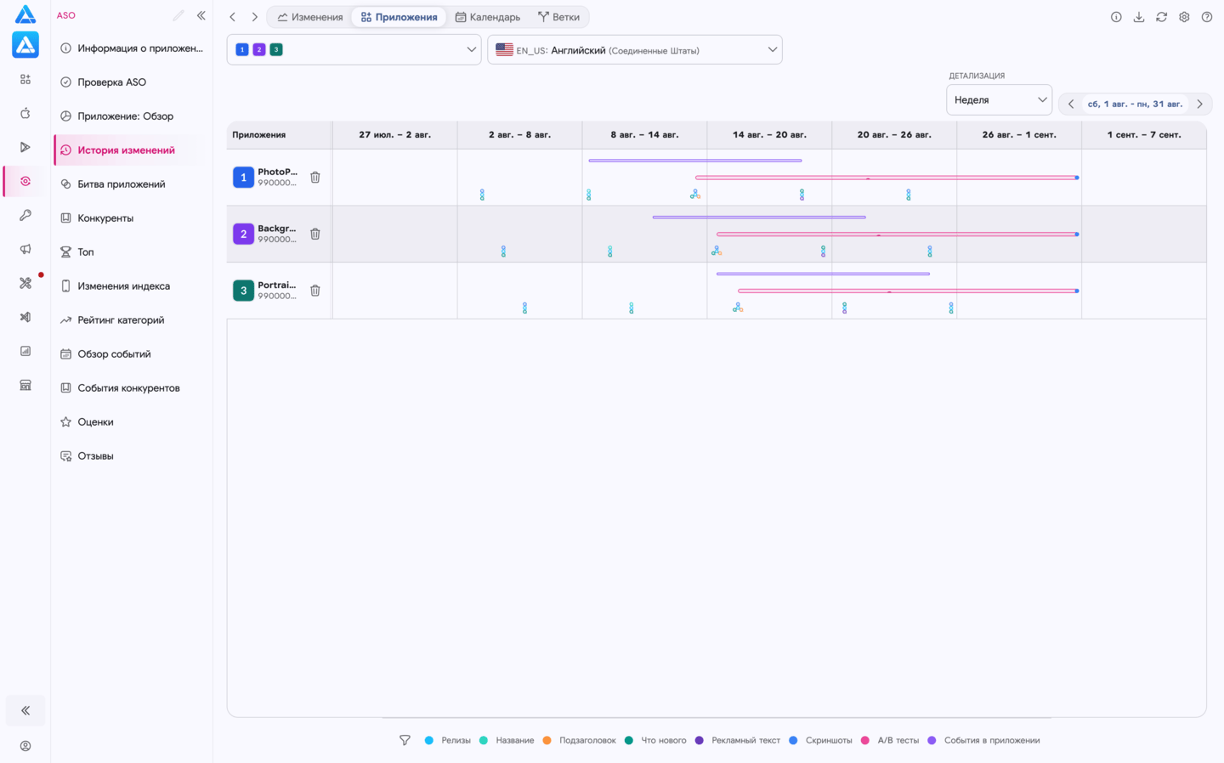This screenshot has width=1224, height=763.
Task: Delete the Backgr... app row
Action: [315, 234]
